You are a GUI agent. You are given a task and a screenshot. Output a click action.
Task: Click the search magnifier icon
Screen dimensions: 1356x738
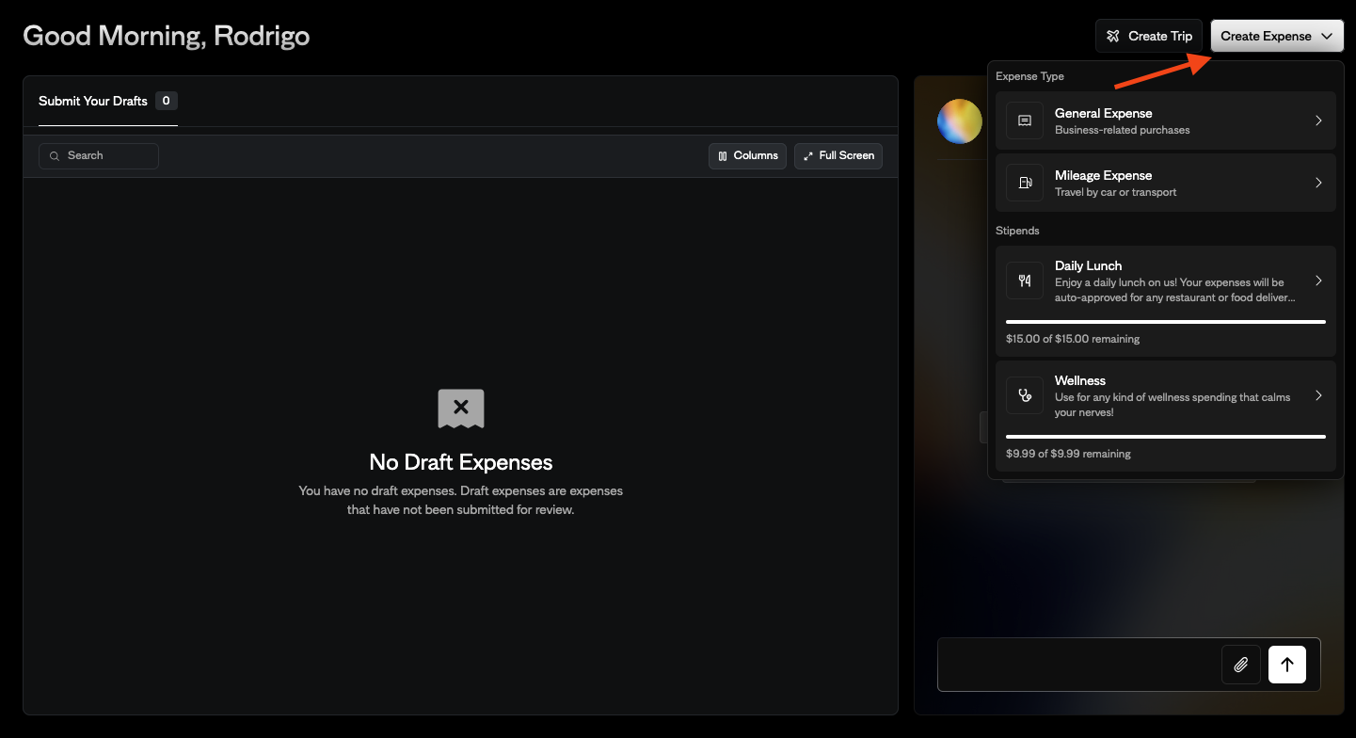click(x=54, y=155)
